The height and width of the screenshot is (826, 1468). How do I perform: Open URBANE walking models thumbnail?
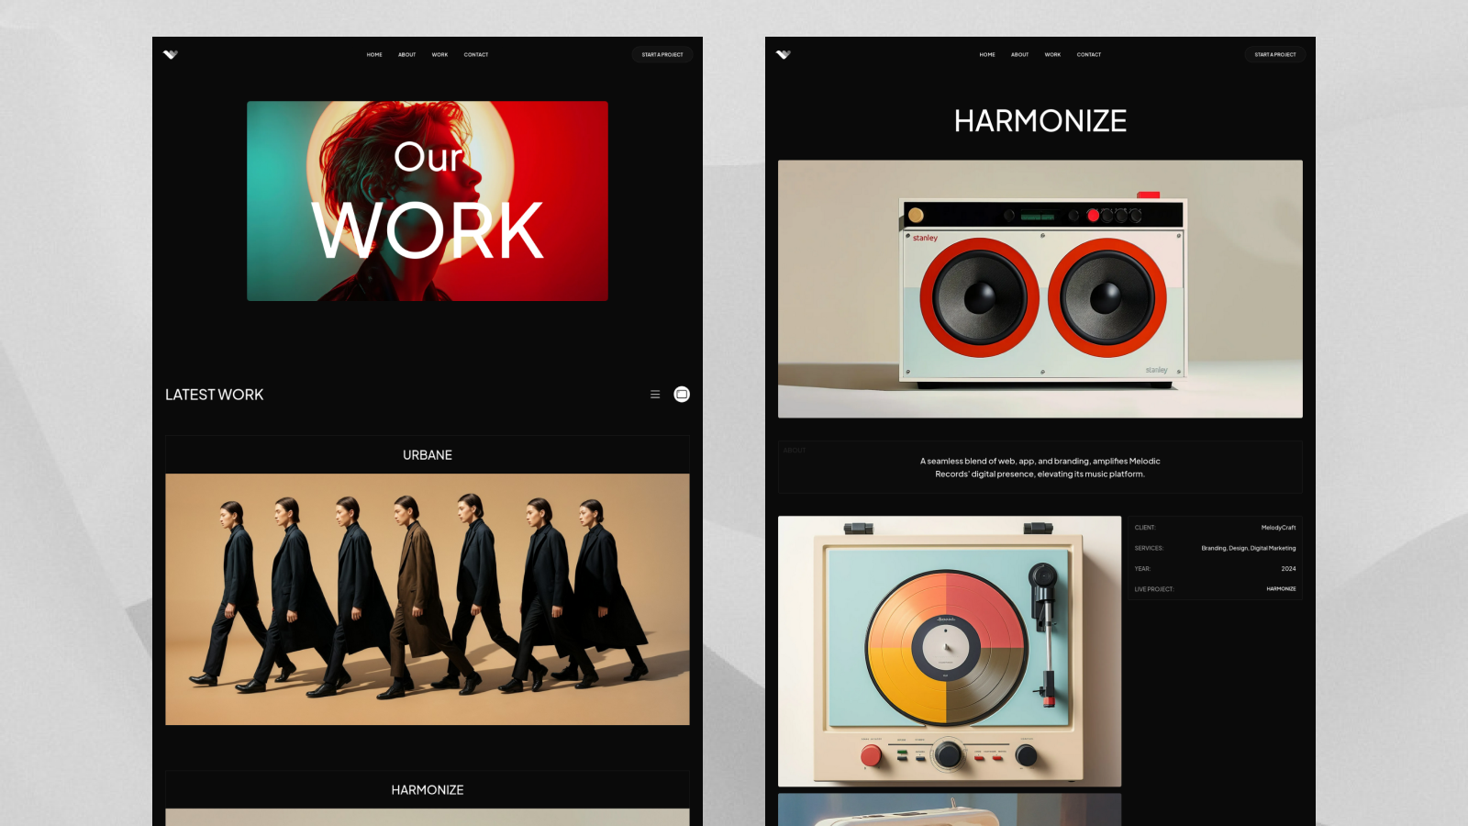(428, 599)
